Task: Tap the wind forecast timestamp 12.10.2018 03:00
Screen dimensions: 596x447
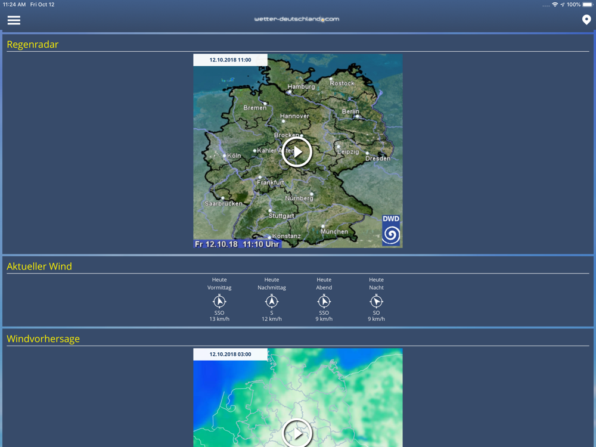Action: (x=230, y=355)
